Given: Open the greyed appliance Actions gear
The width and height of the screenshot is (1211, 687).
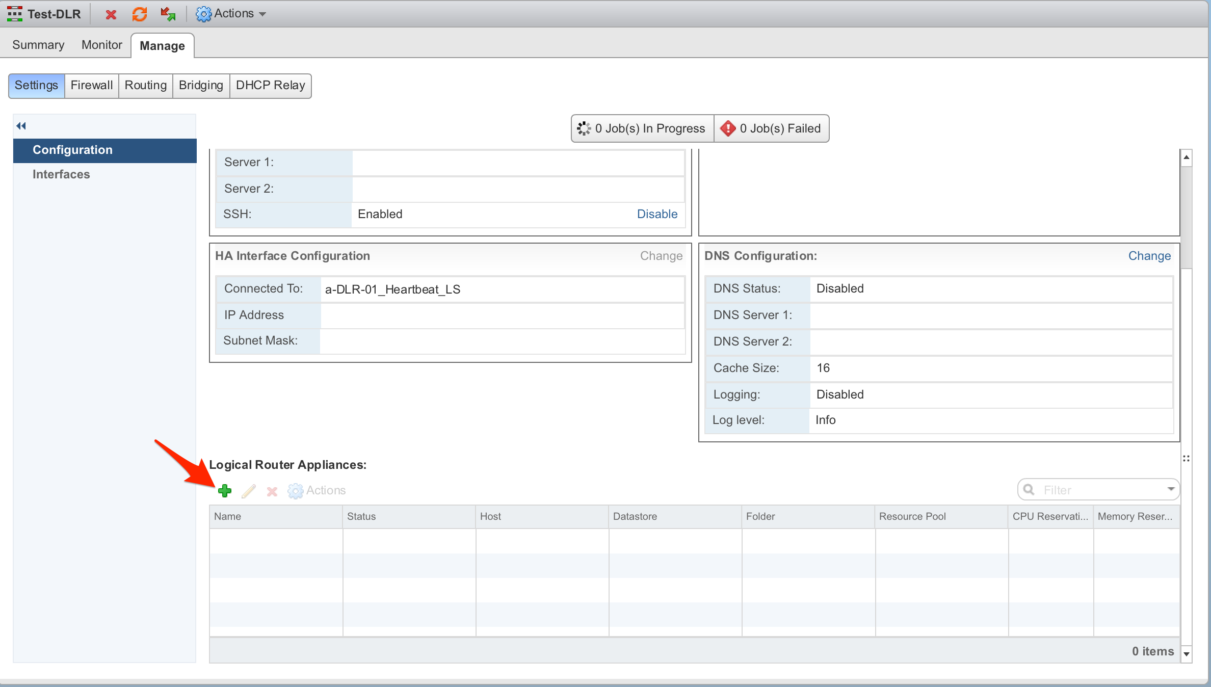Looking at the screenshot, I should tap(317, 490).
